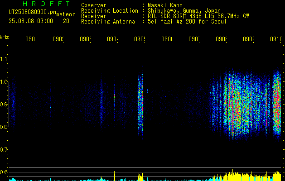The height and width of the screenshot is (181, 285).
Task: Click the green "meteor" label
Action: tap(66, 14)
